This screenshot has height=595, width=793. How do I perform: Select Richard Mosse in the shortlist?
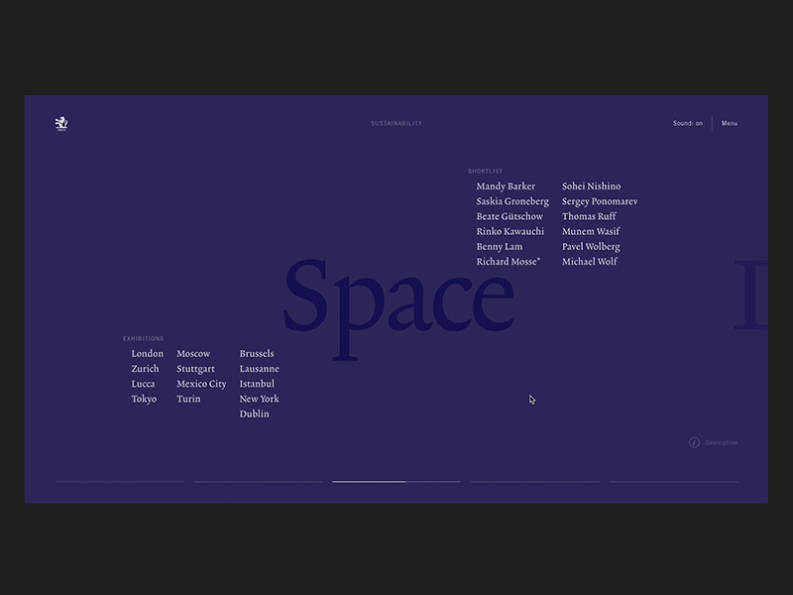point(509,261)
